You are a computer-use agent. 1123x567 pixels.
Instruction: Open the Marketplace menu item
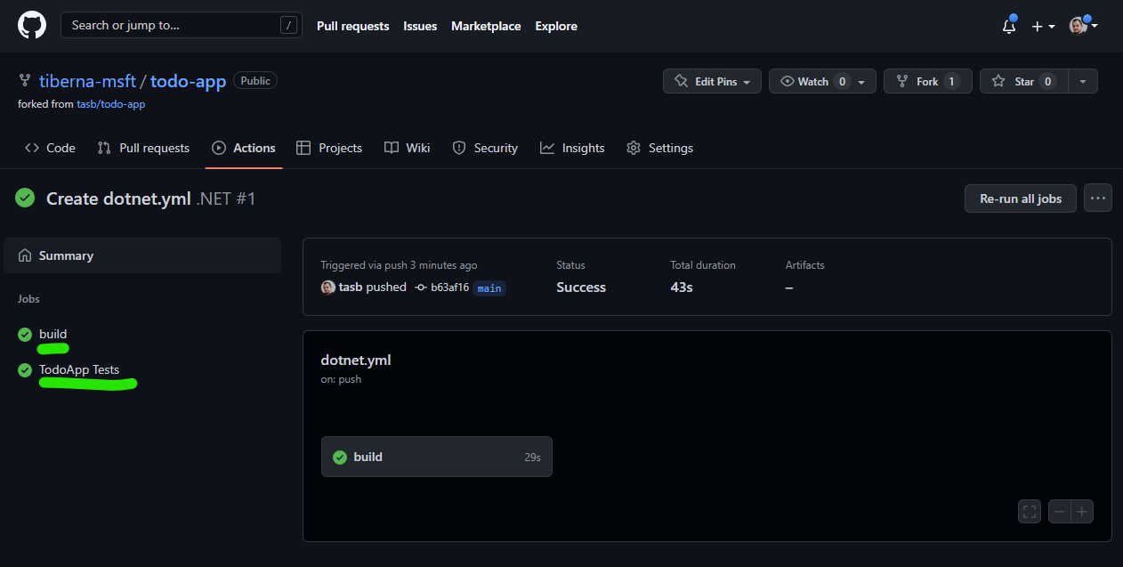(486, 26)
